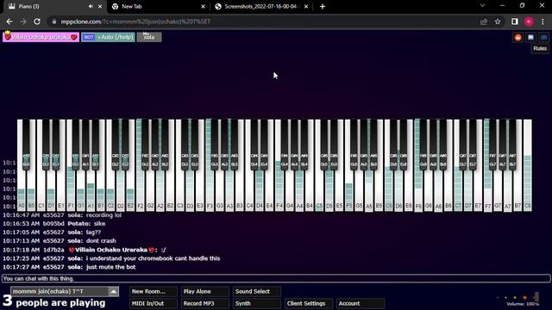Click the blue icon left of the Rules button
552x310 pixels.
pyautogui.click(x=543, y=38)
